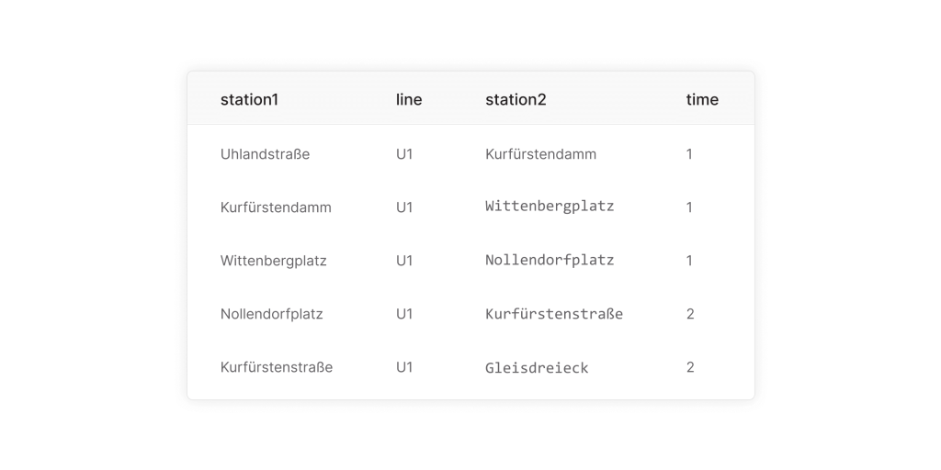This screenshot has width=941, height=470.
Task: Click the time column header
Action: point(702,99)
